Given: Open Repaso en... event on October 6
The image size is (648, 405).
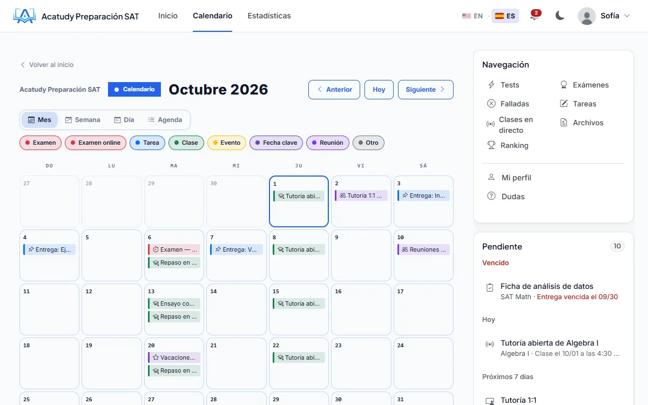Looking at the screenshot, I should [x=174, y=262].
